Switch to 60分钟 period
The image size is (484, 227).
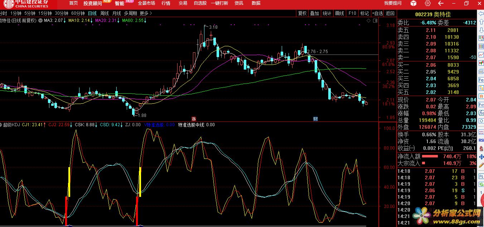tap(78, 13)
